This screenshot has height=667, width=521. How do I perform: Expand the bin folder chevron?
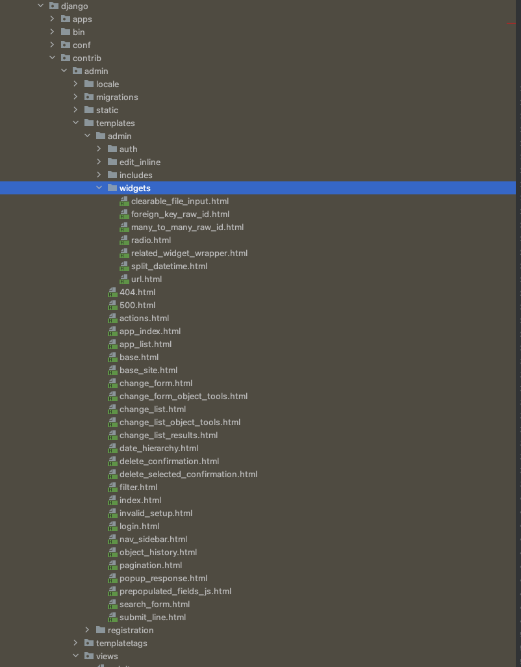pyautogui.click(x=52, y=32)
